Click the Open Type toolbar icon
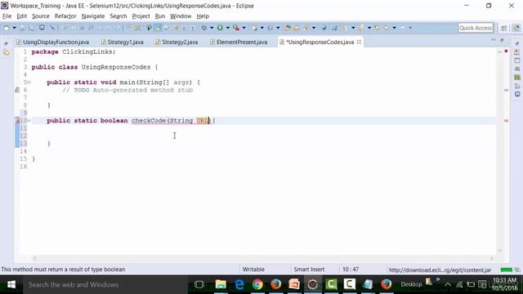523x294 pixels. [x=287, y=28]
